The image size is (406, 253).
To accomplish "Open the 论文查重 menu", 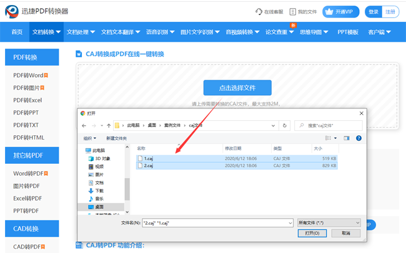I will pos(279,32).
